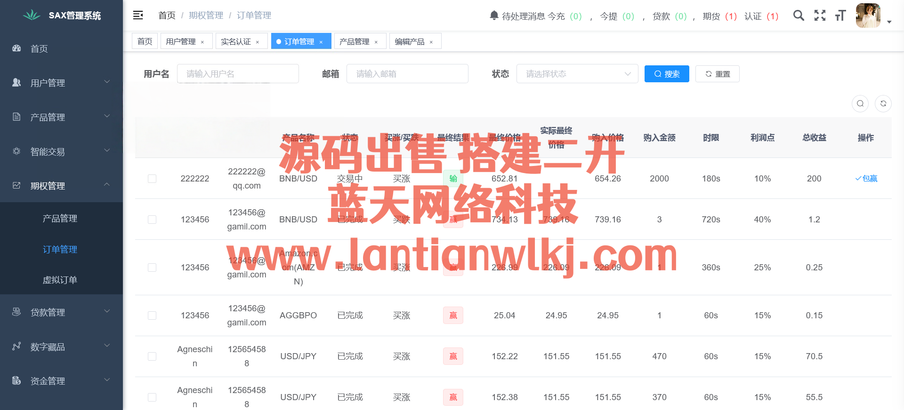Click the notification bell icon
904x410 pixels.
(x=494, y=16)
